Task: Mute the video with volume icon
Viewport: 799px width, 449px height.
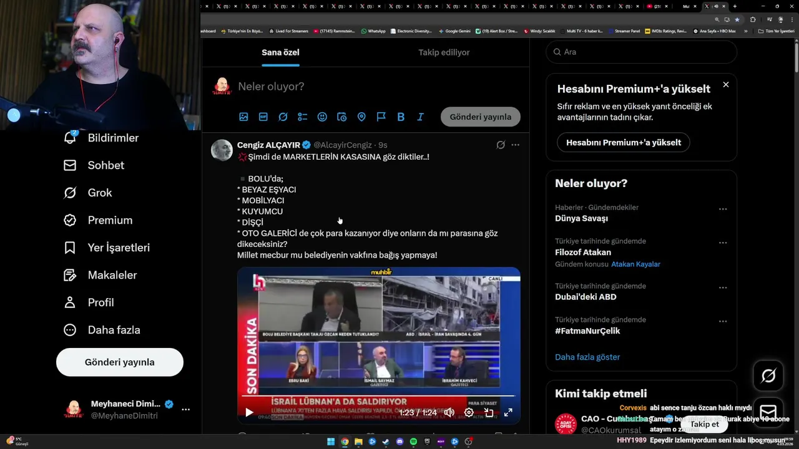Action: [449, 412]
